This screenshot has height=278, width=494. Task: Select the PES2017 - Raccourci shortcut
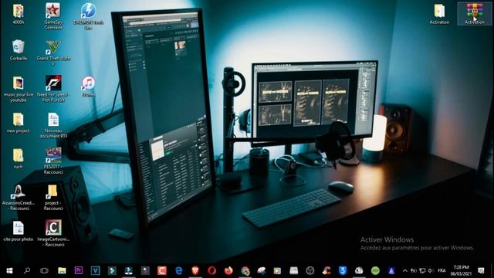[x=53, y=161]
